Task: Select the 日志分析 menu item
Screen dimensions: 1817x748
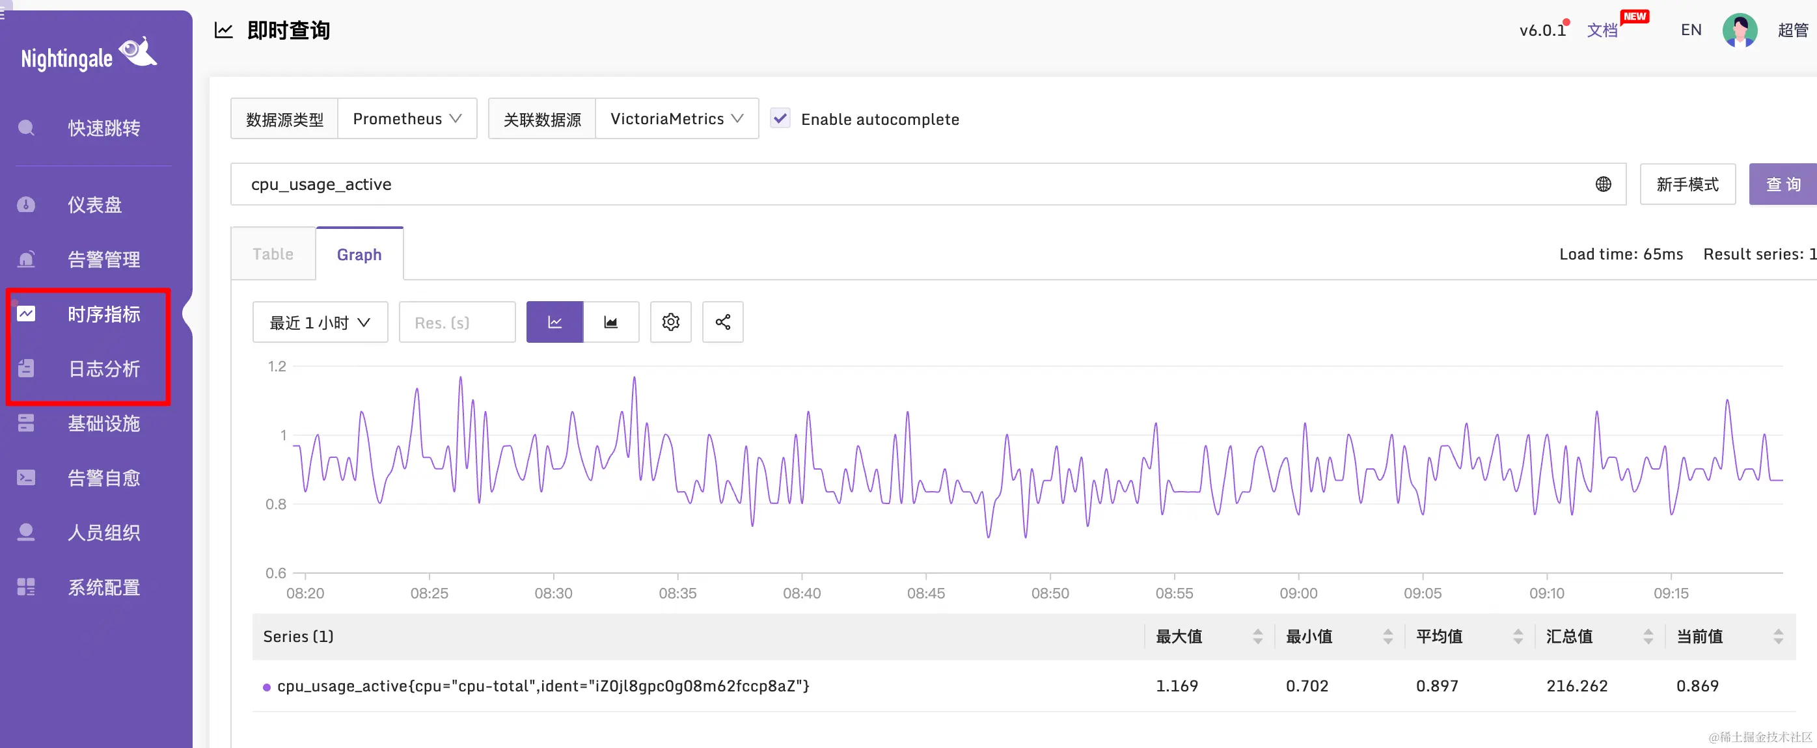Action: 103,369
